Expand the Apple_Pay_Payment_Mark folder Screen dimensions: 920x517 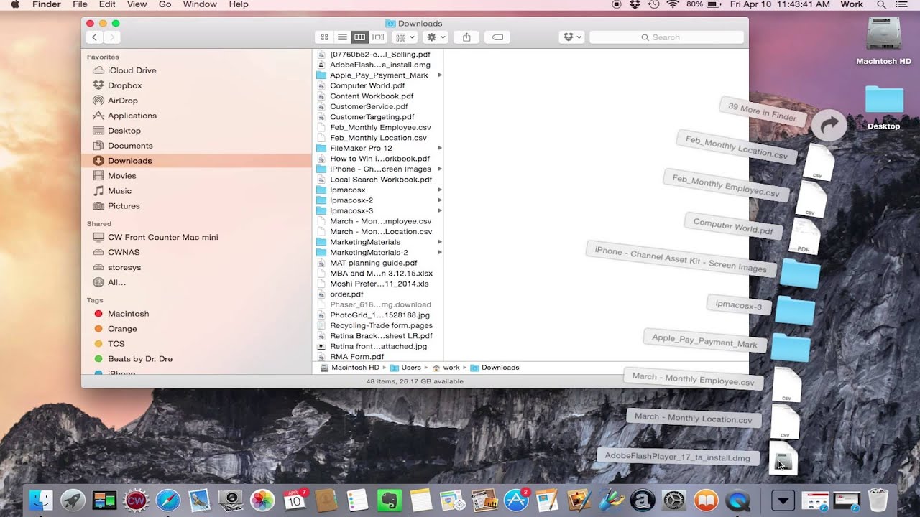439,75
